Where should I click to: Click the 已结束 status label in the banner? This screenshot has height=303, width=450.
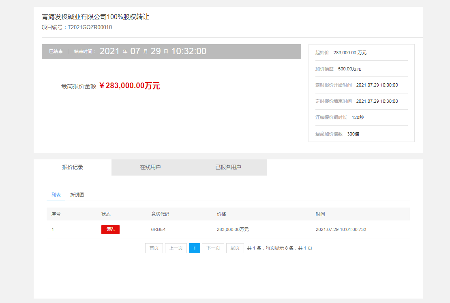point(56,51)
